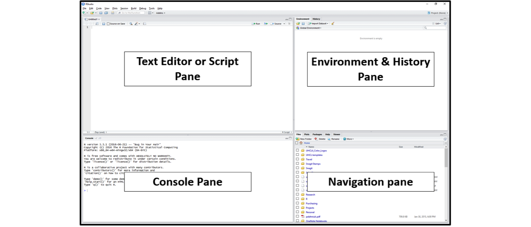The image size is (531, 227).
Task: Click the document outline icon in editor toolbar
Action: 289,24
